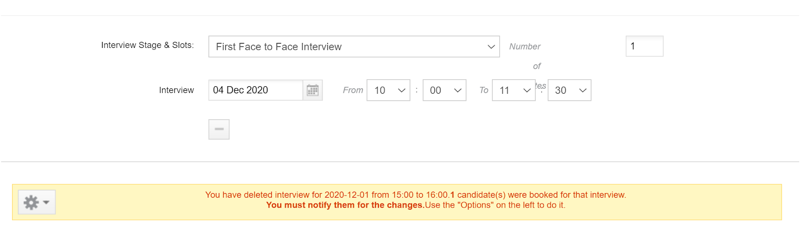Click the 'Use the Options on the left' text
This screenshot has width=801, height=233.
495,205
